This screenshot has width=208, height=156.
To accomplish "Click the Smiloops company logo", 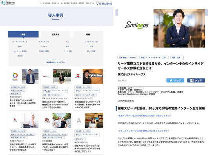I will (137, 25).
